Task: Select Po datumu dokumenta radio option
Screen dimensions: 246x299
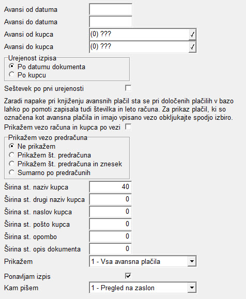Action: [x=12, y=67]
